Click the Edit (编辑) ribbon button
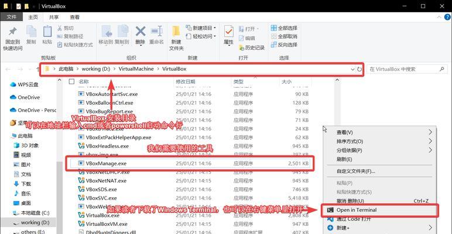Viewport: 452px width, 234px height. [x=246, y=38]
